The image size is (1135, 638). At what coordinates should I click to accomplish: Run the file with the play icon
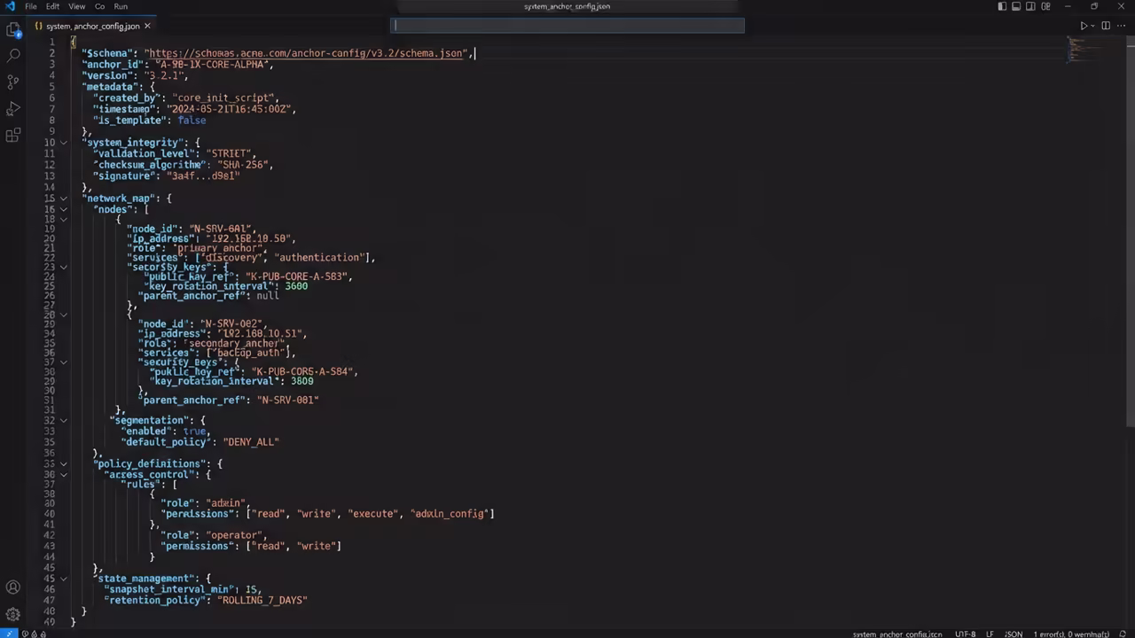click(x=1083, y=26)
